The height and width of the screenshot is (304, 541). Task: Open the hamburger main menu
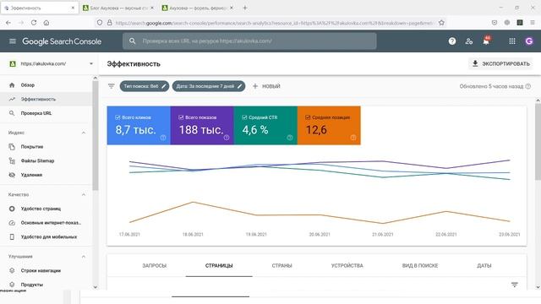pyautogui.click(x=13, y=41)
